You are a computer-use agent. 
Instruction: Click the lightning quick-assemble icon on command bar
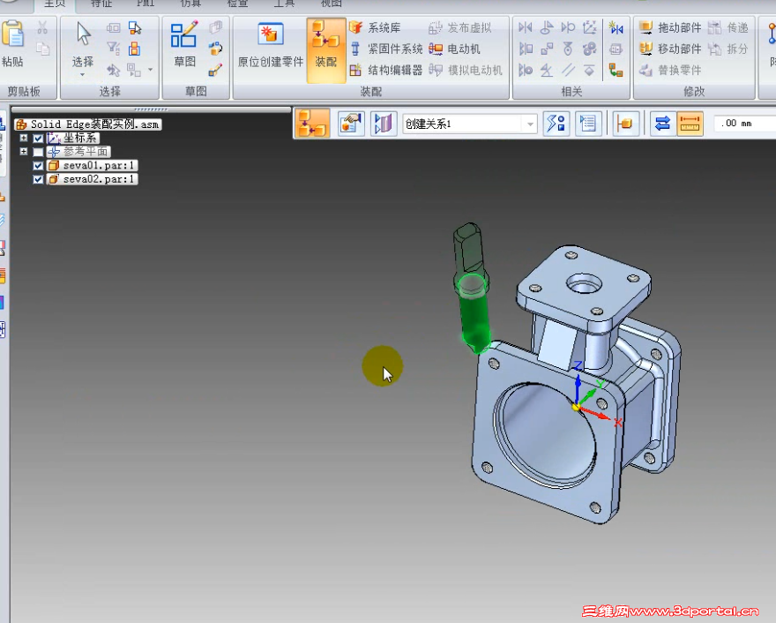(556, 124)
